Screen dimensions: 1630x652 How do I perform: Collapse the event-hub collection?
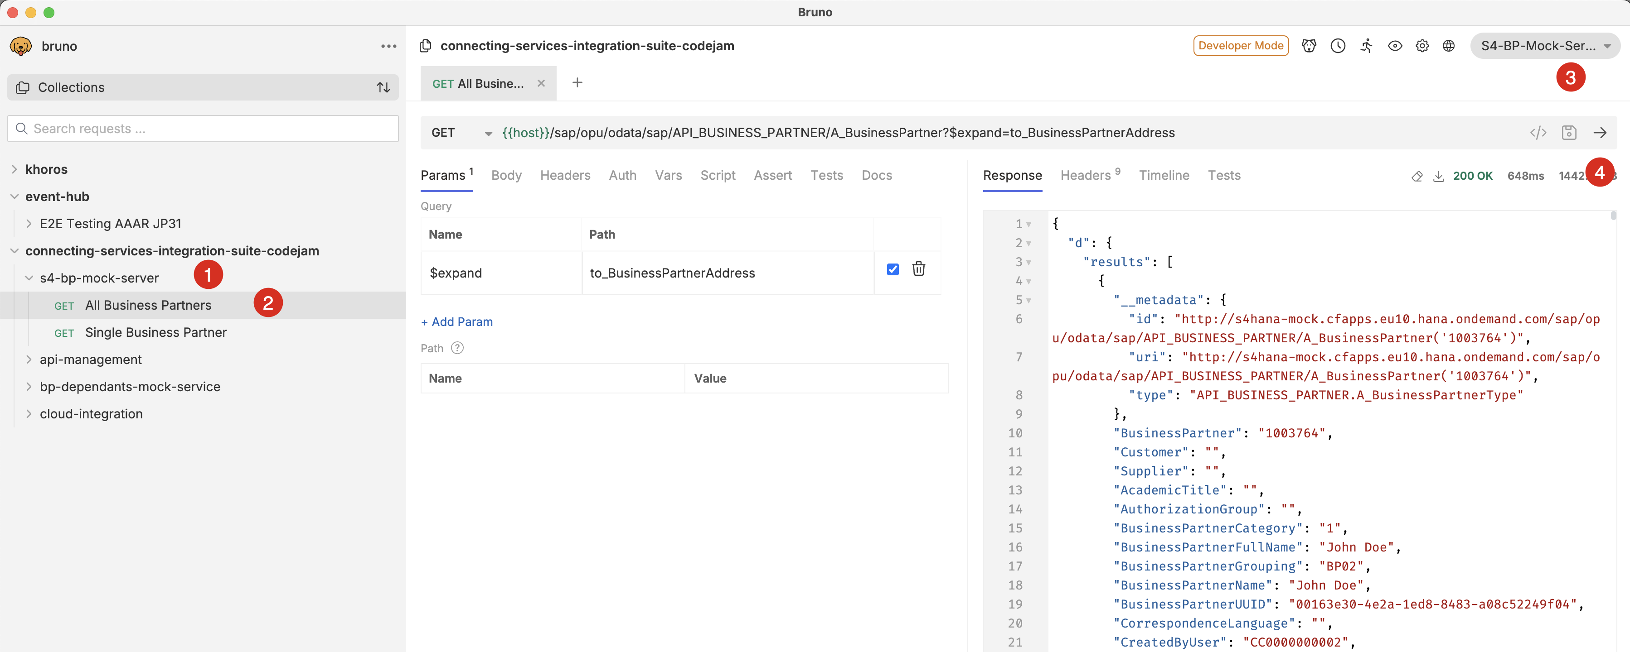(x=15, y=197)
